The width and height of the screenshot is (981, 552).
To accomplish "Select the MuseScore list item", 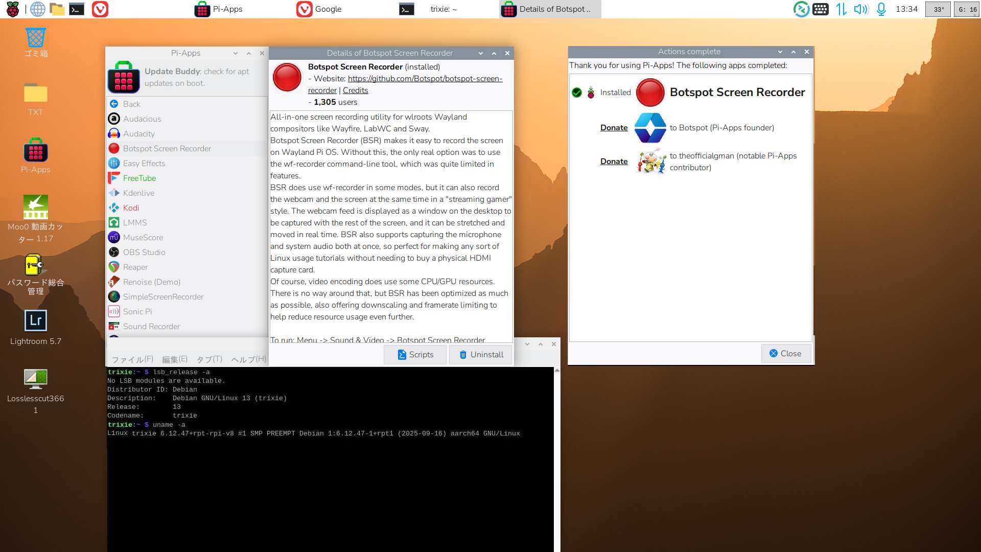I will point(143,238).
